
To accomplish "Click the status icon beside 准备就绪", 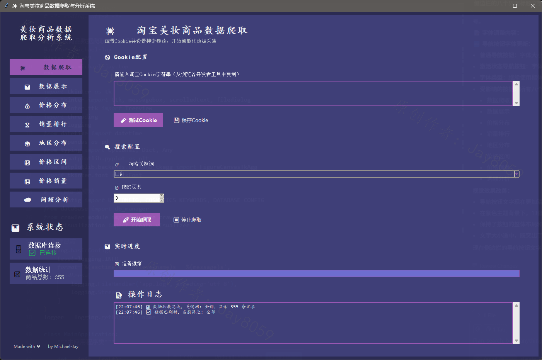I will coord(117,264).
